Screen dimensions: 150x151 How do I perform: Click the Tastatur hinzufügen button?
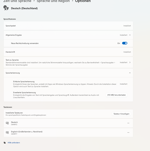[x=121, y=114]
